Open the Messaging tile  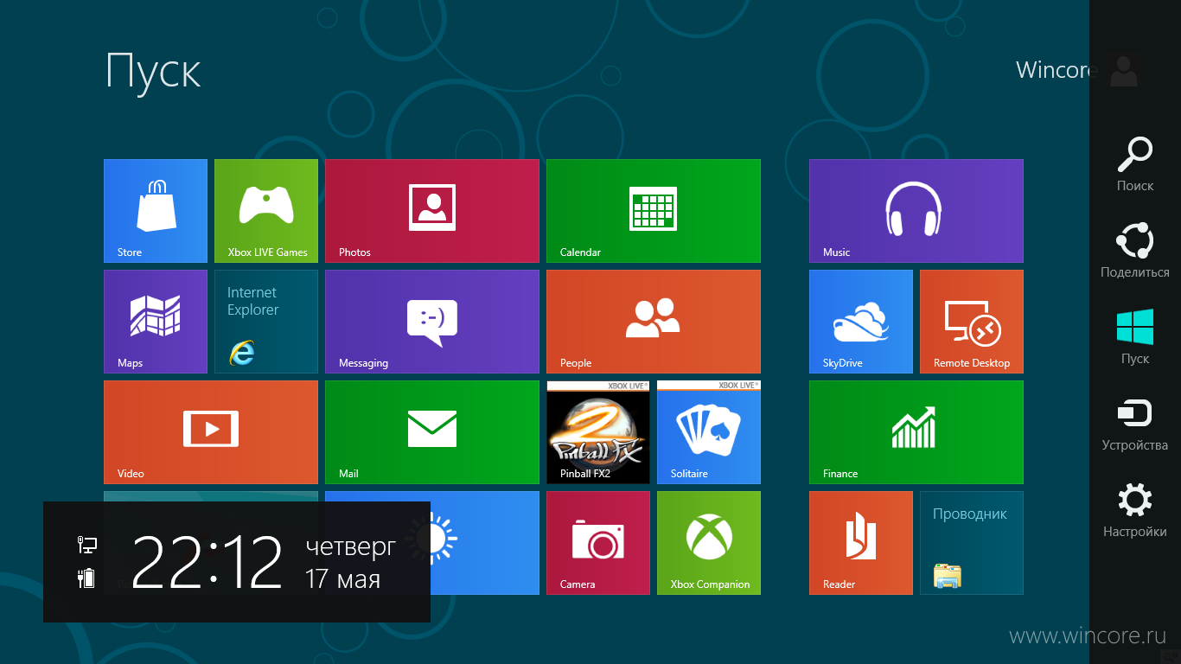(x=432, y=322)
